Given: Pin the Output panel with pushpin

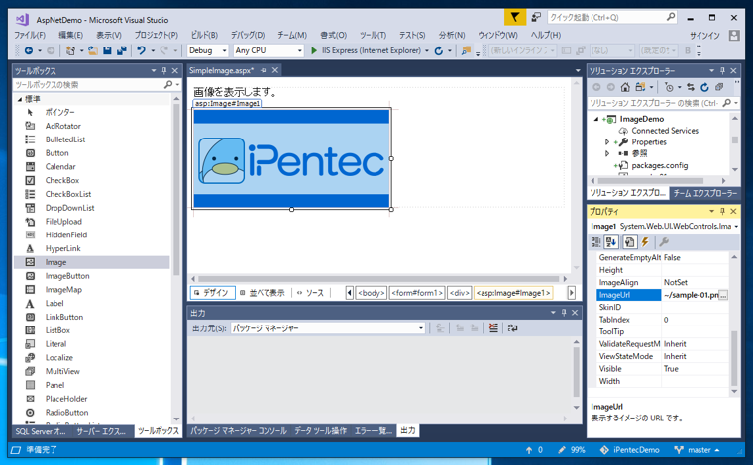Looking at the screenshot, I should (564, 313).
